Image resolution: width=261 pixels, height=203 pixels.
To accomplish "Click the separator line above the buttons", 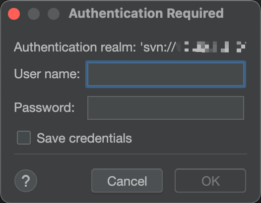I will pos(130,154).
